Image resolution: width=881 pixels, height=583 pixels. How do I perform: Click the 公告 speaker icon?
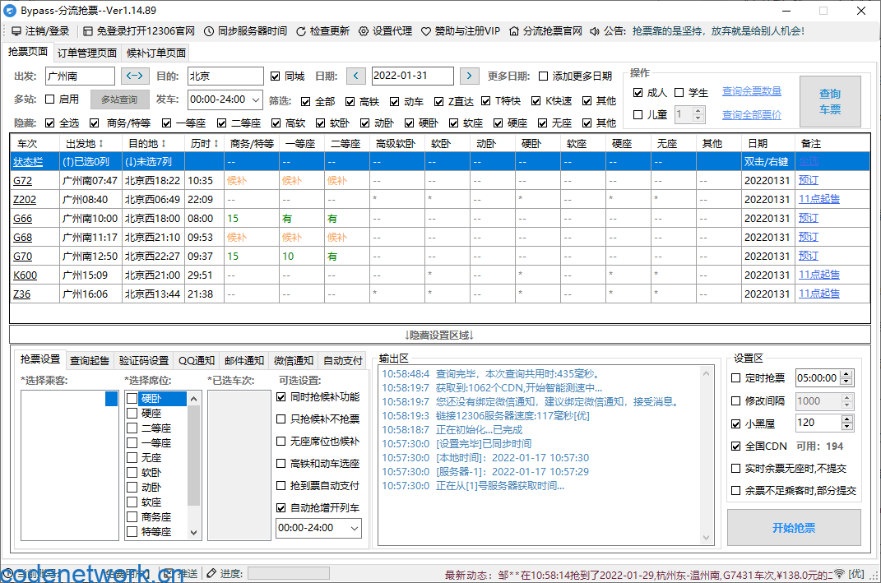[x=595, y=31]
